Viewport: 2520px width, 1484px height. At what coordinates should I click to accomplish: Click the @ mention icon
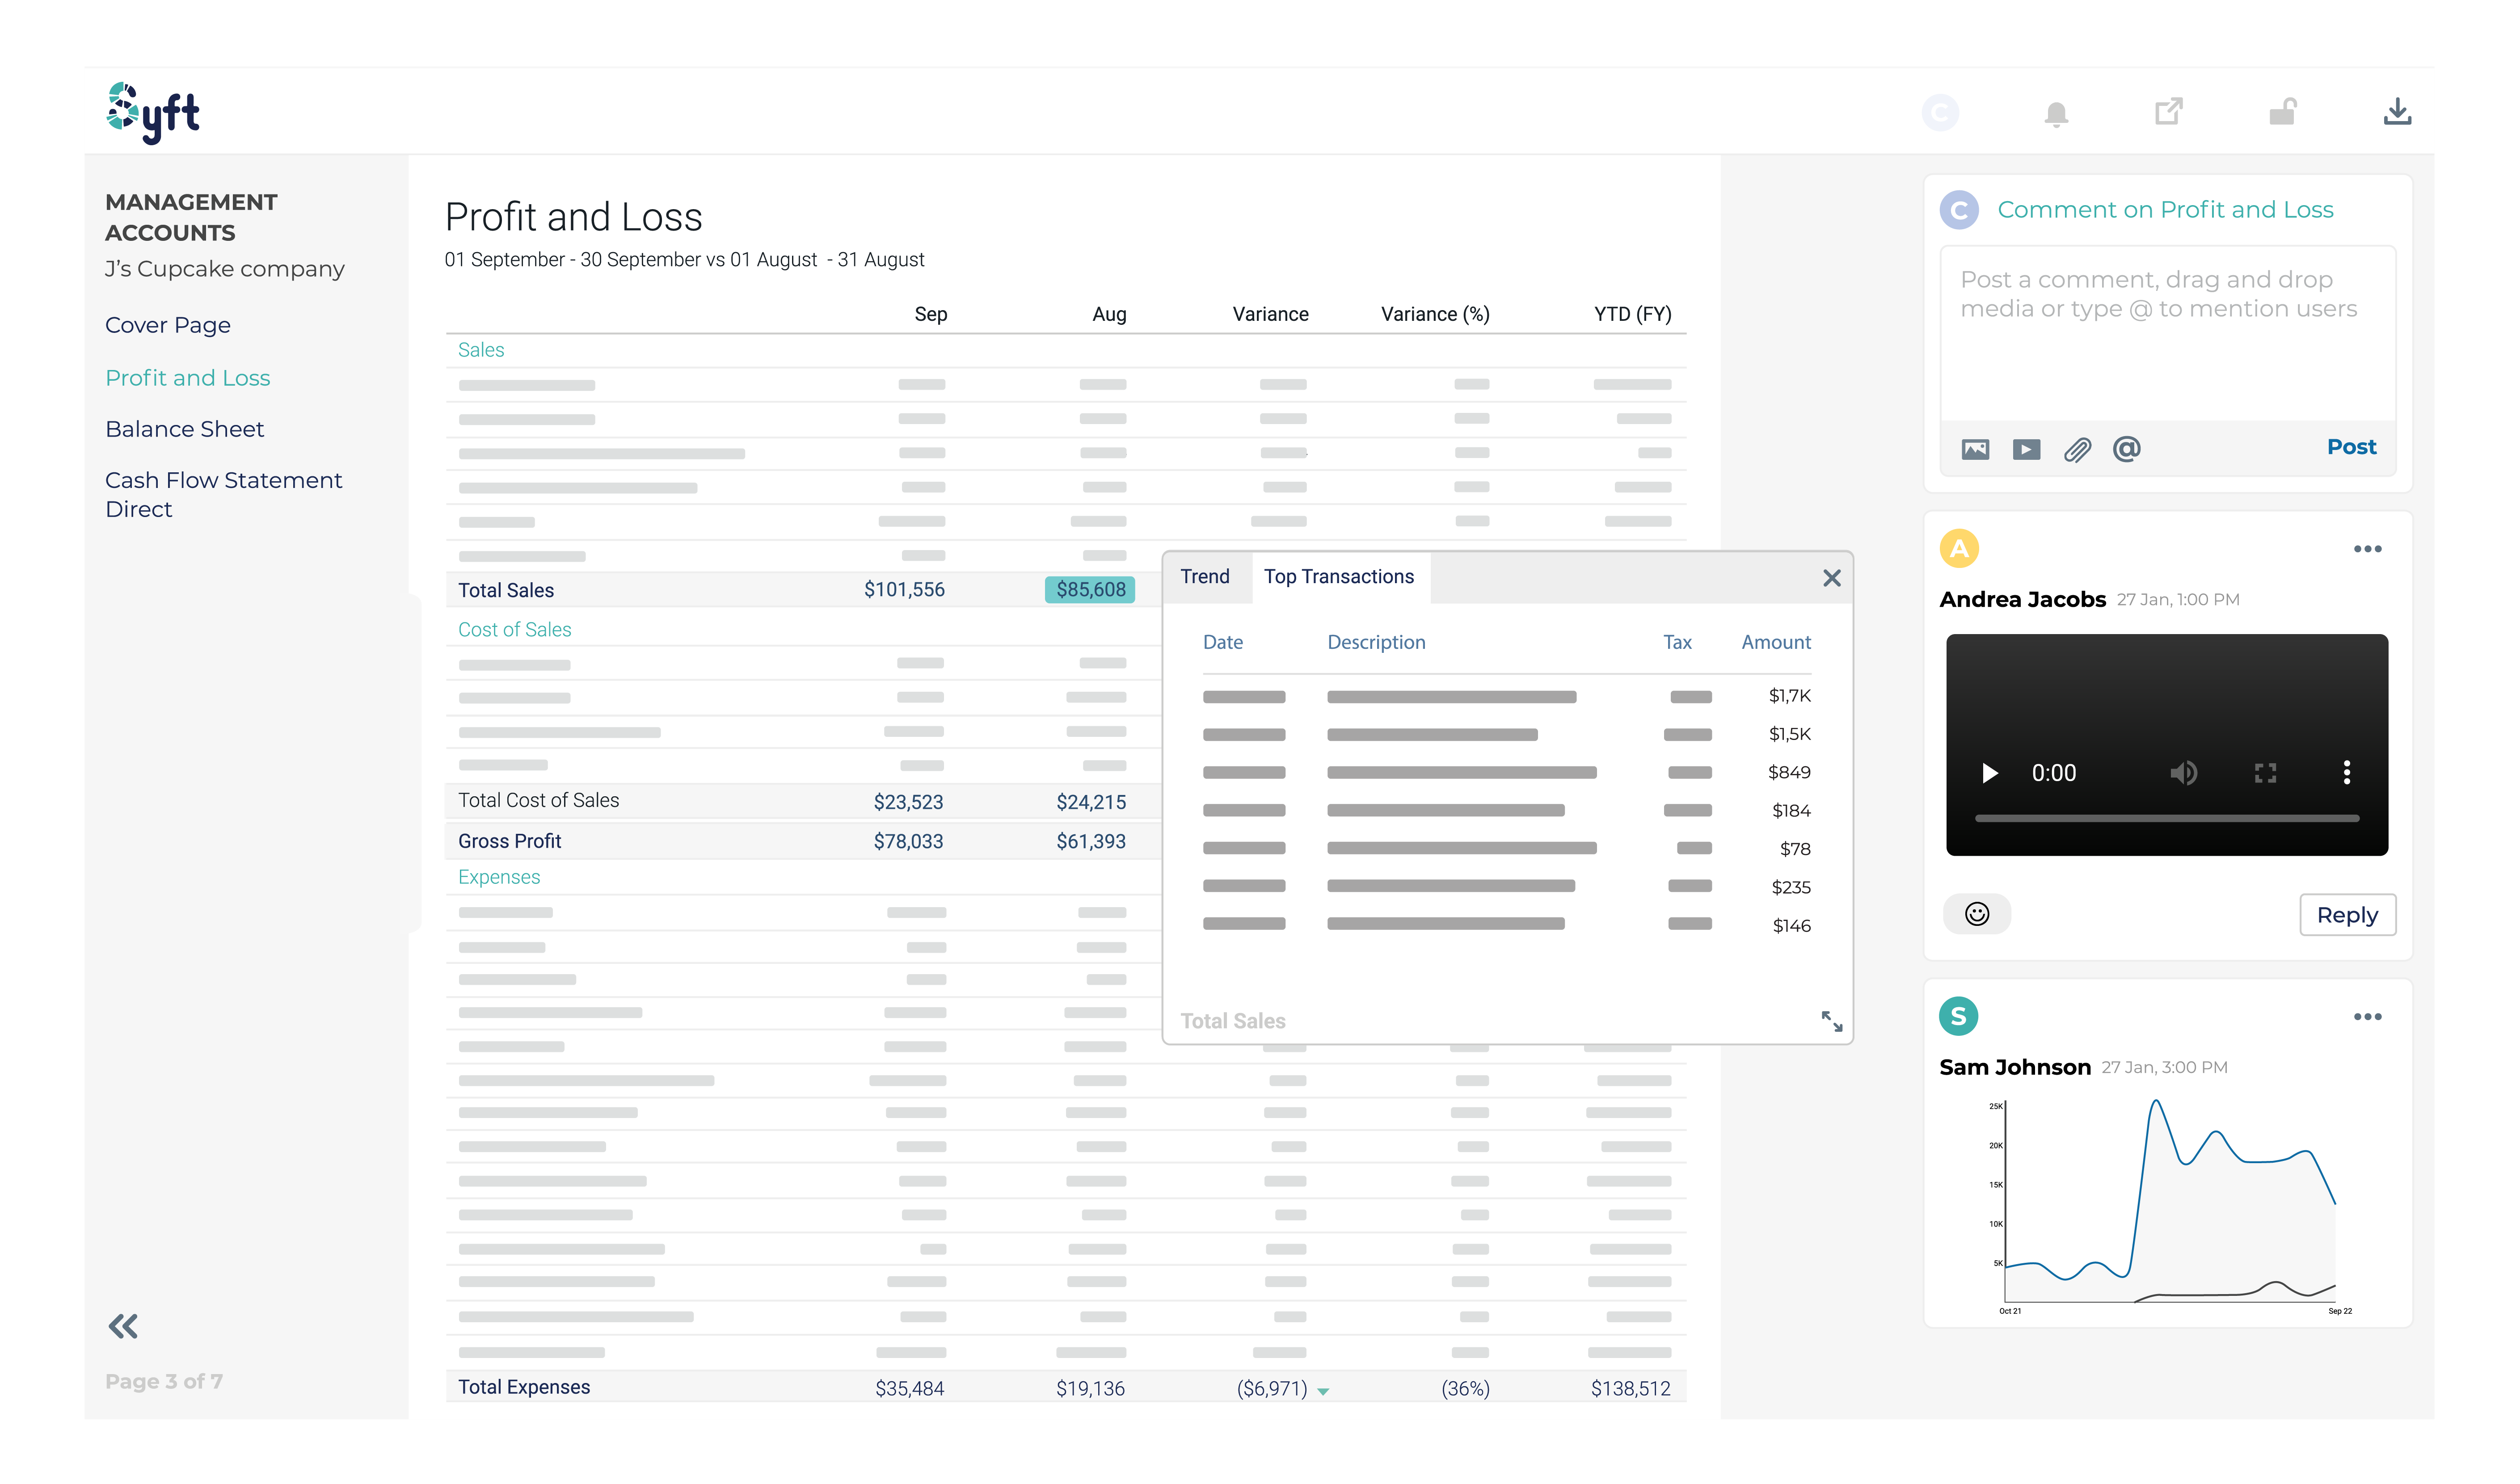[2126, 448]
